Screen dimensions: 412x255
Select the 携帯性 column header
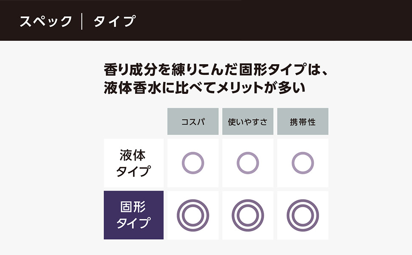coord(303,122)
